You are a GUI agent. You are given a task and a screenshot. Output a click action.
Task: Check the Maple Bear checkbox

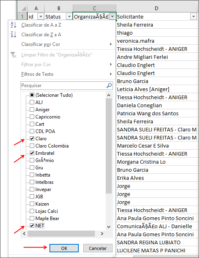(32, 218)
